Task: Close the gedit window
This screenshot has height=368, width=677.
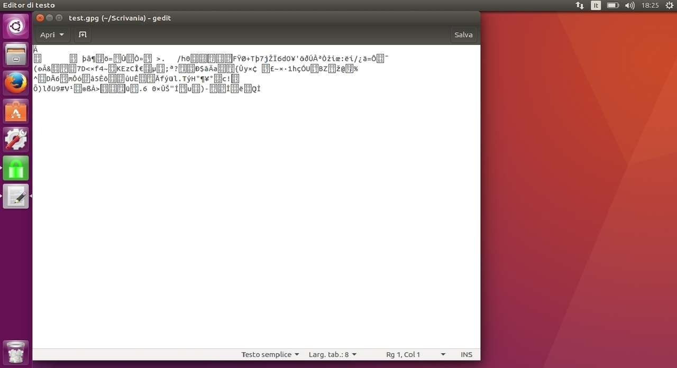Action: (40, 18)
